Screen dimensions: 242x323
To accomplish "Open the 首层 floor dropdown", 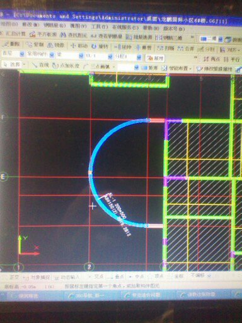I will [x=13, y=54].
